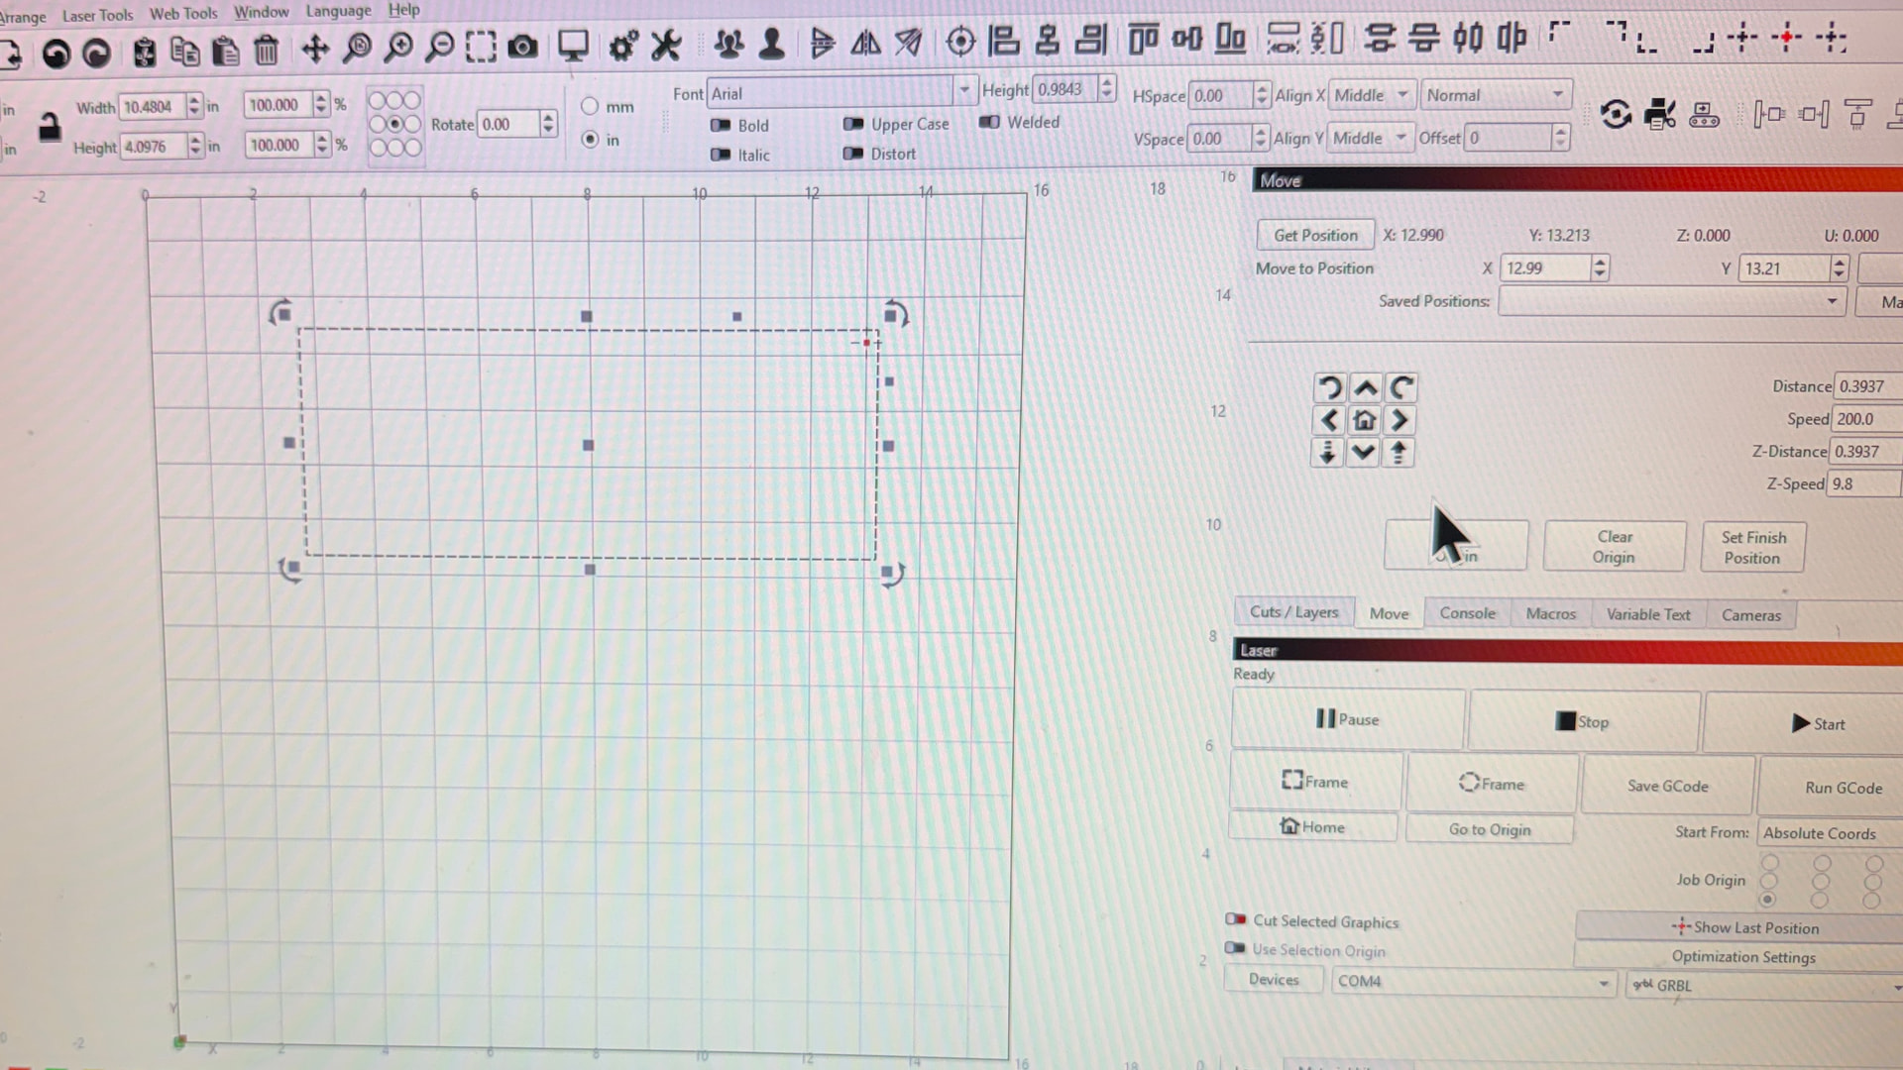
Task: Click the Zoom In magnifier icon
Action: tap(398, 47)
